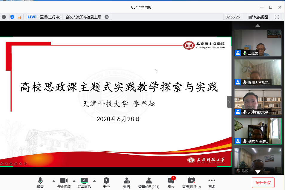This screenshot has width=285, height=190.
Task: Select 王仕勇's video thumbnail
Action: click(258, 43)
